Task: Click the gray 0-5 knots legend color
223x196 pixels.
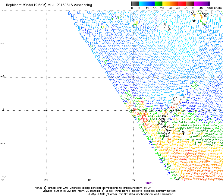Action: [x=135, y=4]
